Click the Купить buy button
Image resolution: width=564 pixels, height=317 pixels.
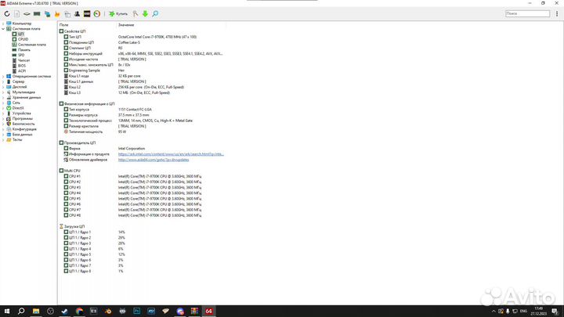[x=118, y=13]
